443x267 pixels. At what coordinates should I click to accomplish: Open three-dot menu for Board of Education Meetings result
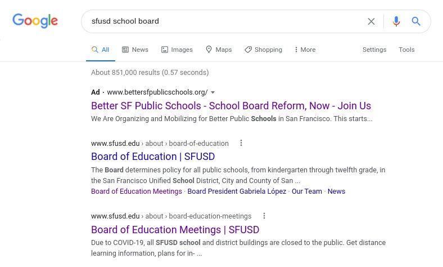point(264,216)
